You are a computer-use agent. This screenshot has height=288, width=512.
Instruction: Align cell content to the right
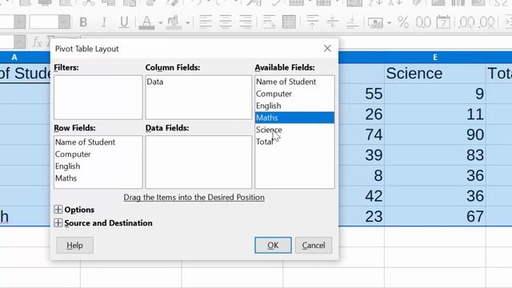click(x=246, y=22)
